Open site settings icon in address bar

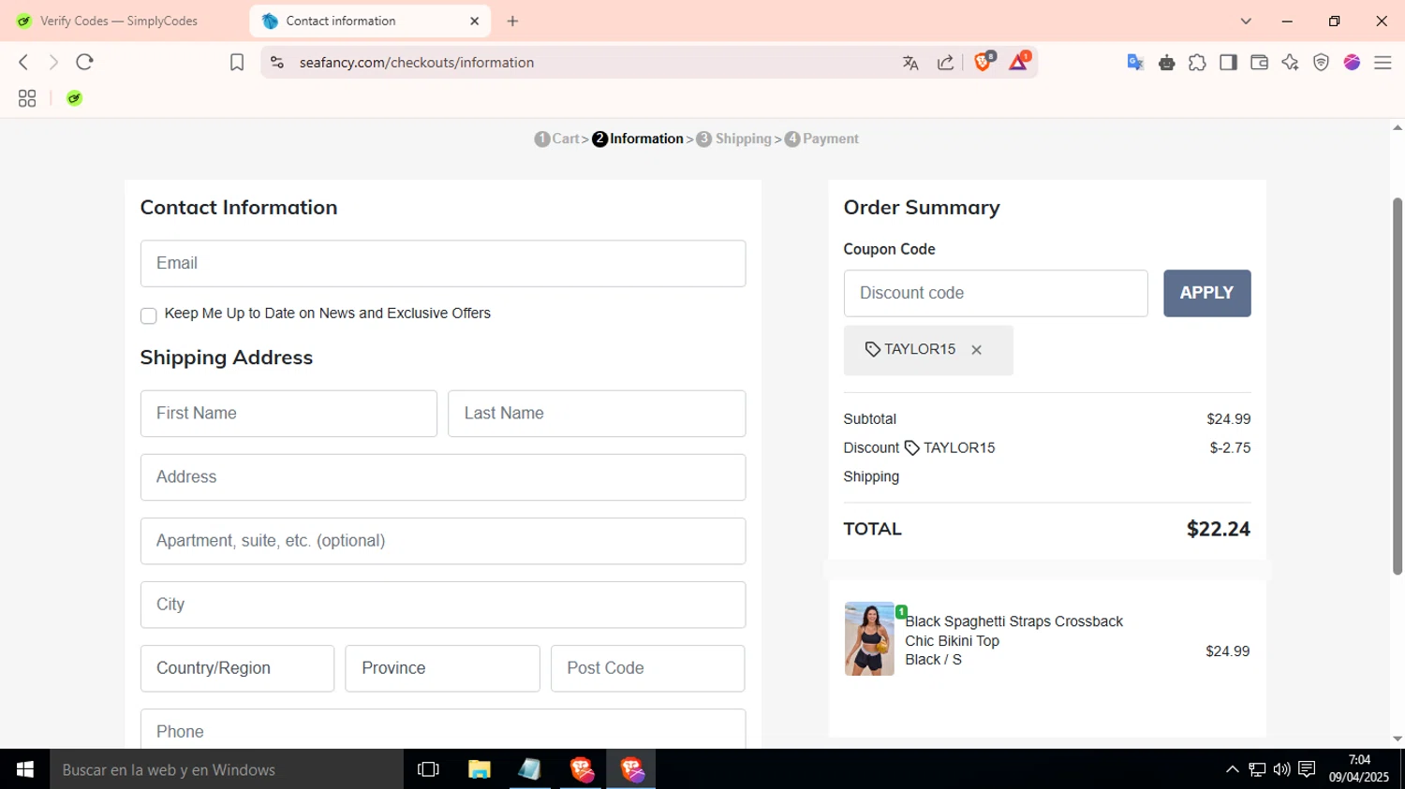(276, 63)
